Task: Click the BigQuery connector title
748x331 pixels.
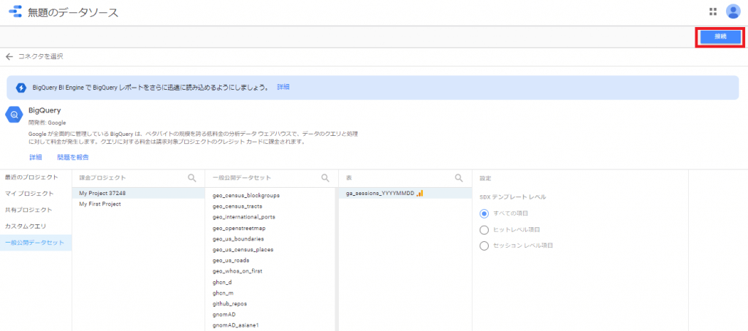Action: tap(45, 110)
